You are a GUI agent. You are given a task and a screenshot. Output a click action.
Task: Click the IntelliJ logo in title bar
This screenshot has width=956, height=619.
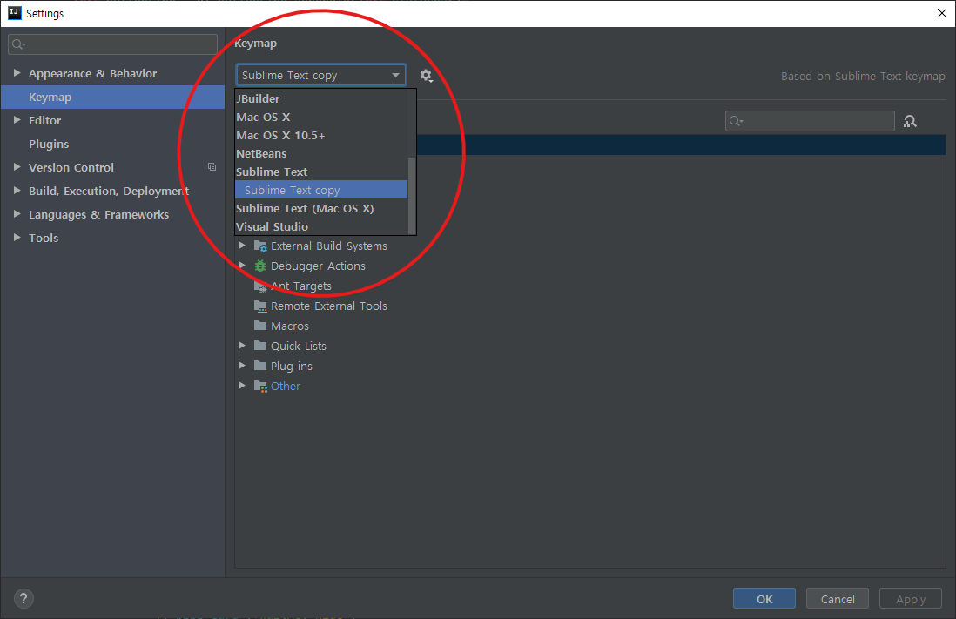(x=14, y=13)
